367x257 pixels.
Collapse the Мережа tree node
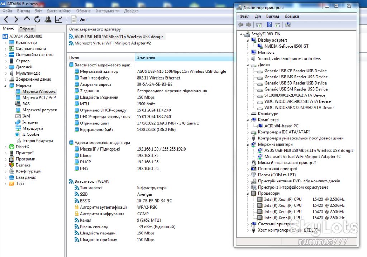pyautogui.click(x=6, y=86)
